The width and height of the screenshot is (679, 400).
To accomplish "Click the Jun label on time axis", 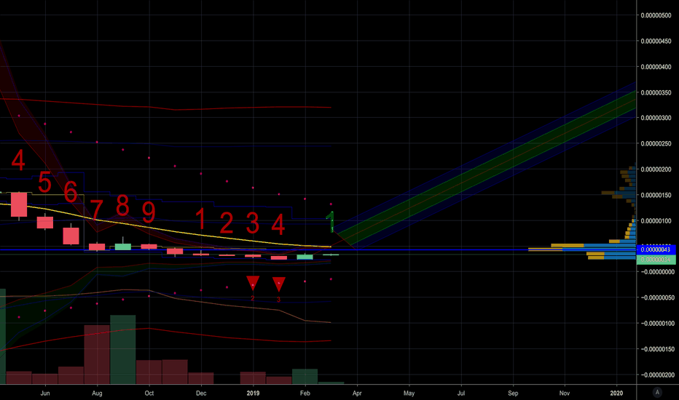I will [x=45, y=393].
